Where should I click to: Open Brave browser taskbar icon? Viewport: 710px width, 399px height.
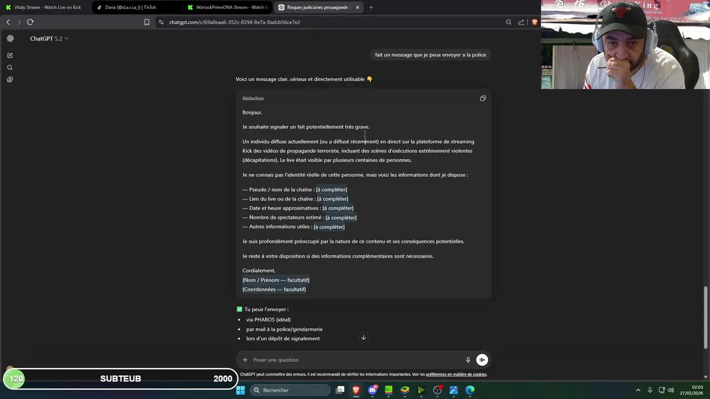coord(356,390)
